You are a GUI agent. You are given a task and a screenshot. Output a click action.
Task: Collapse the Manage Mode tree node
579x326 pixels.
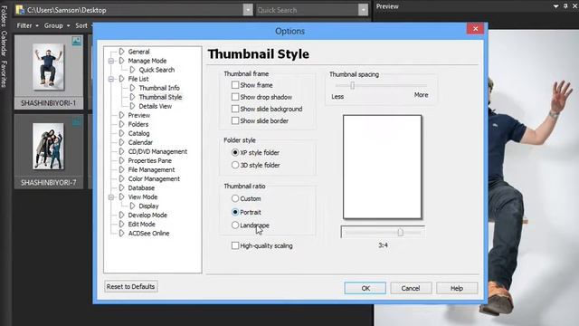pos(110,61)
